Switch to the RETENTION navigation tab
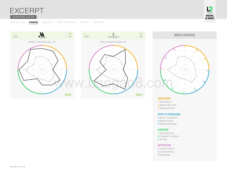Screen dimensions: 227x175 click(99, 22)
